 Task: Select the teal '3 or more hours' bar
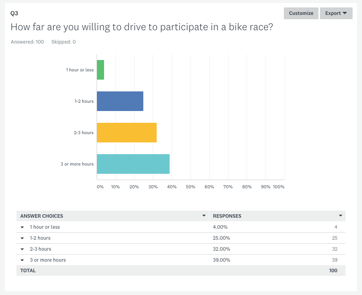coord(133,164)
